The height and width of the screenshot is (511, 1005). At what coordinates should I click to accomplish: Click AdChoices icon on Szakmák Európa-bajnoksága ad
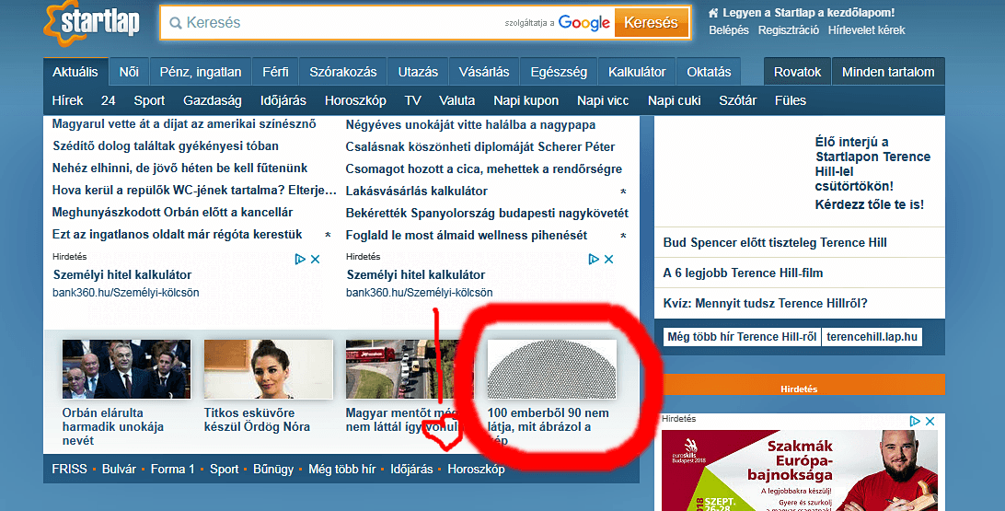pyautogui.click(x=915, y=421)
